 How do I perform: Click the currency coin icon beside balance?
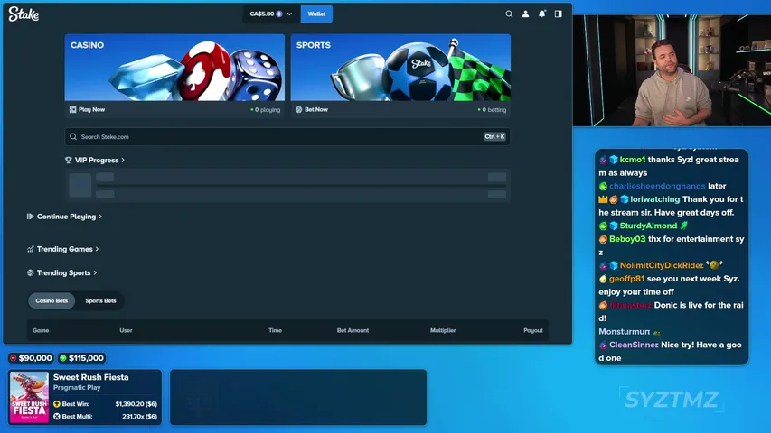click(x=279, y=14)
